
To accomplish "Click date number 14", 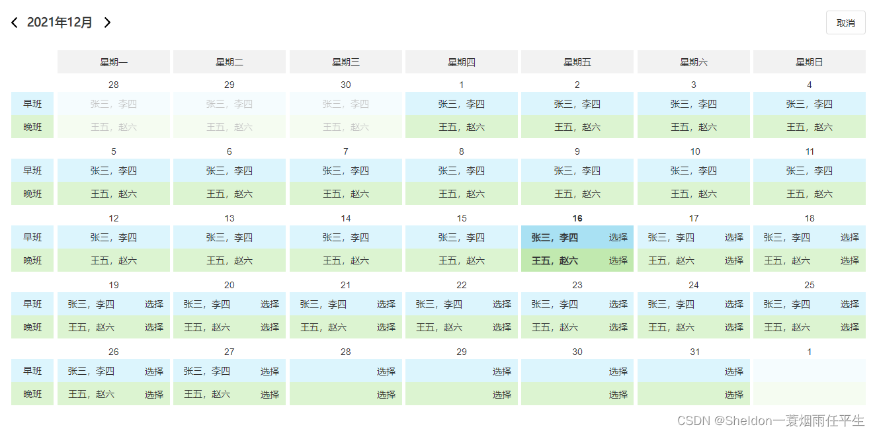I will pyautogui.click(x=346, y=218).
